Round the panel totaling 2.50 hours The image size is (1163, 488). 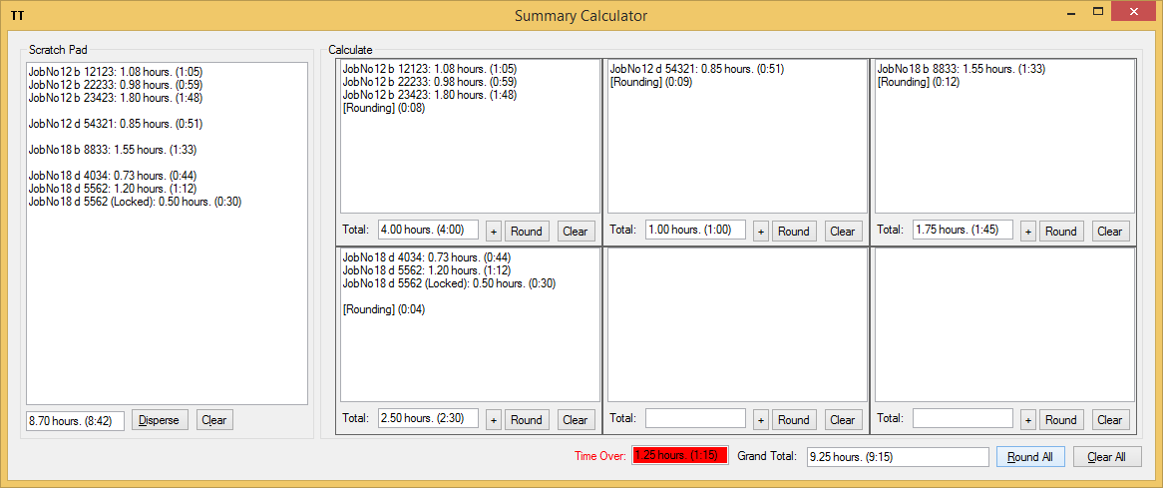pos(526,420)
